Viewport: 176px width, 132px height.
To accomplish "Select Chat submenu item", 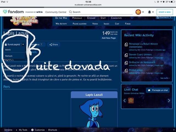I will (117, 24).
